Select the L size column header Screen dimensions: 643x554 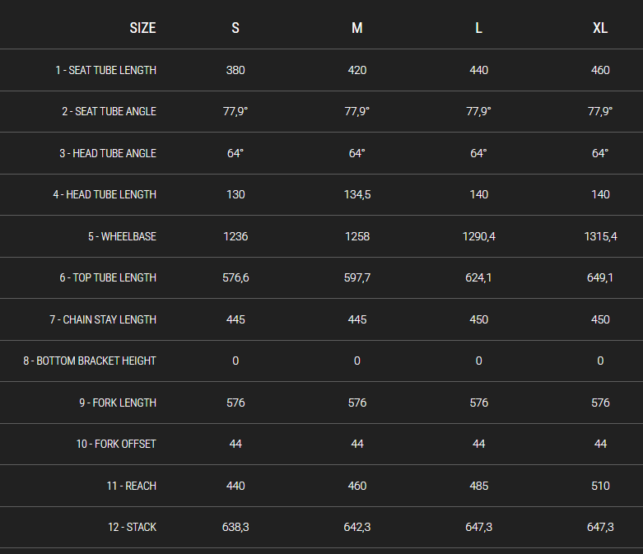click(479, 28)
